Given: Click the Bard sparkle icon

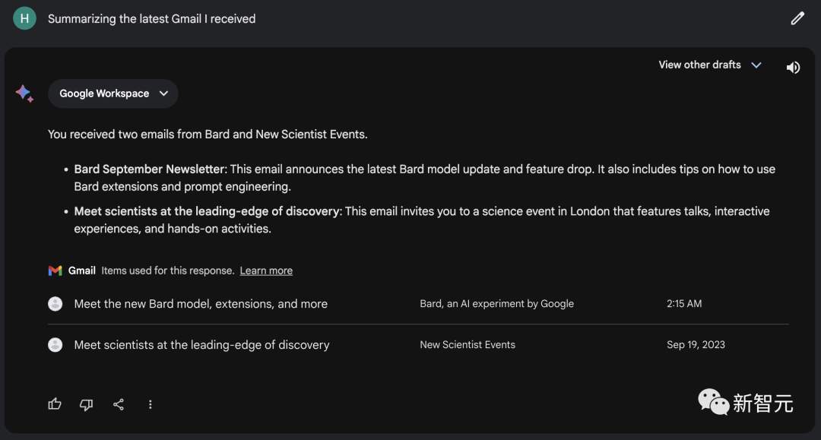Looking at the screenshot, I should (x=24, y=93).
